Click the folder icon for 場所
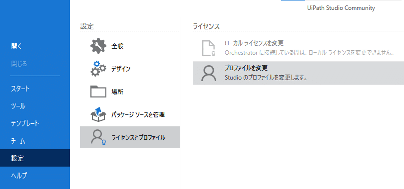 tap(98, 92)
